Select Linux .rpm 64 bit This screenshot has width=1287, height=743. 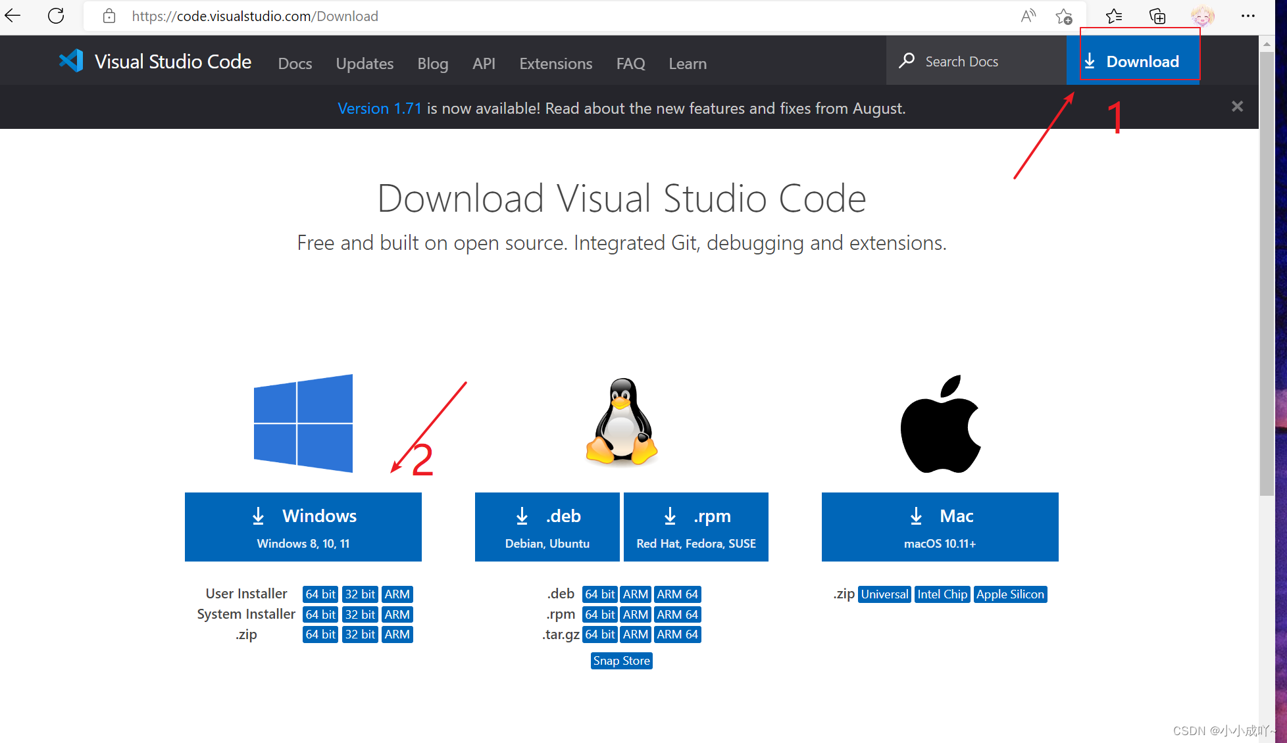coord(600,615)
